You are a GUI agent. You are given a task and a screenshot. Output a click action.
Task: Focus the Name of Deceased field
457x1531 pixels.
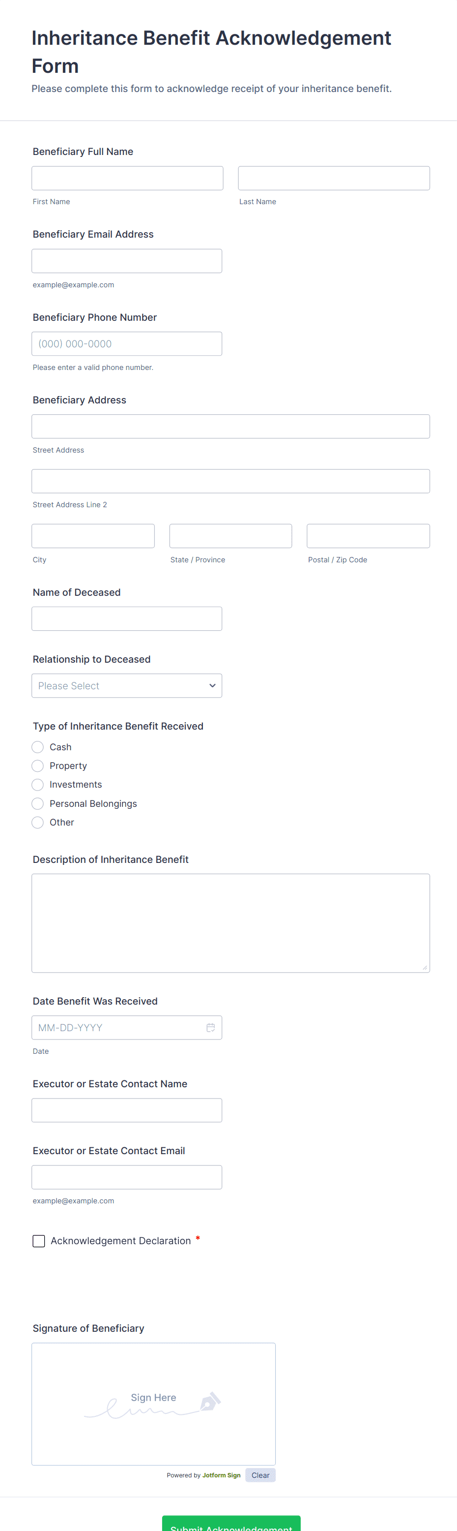coord(126,619)
